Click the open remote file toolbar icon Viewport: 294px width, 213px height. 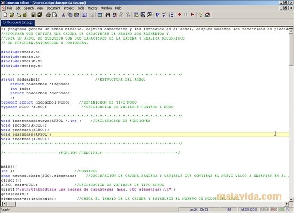click(x=19, y=14)
